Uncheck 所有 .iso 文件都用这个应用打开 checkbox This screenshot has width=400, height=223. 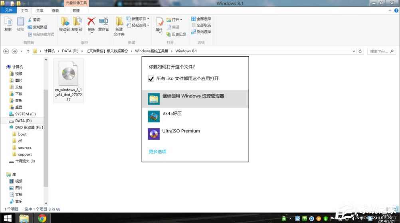pyautogui.click(x=151, y=79)
